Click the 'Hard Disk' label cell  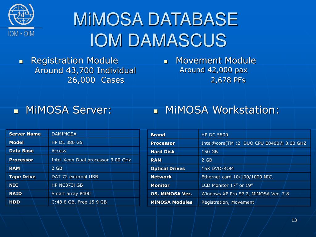pyautogui.click(x=173, y=152)
